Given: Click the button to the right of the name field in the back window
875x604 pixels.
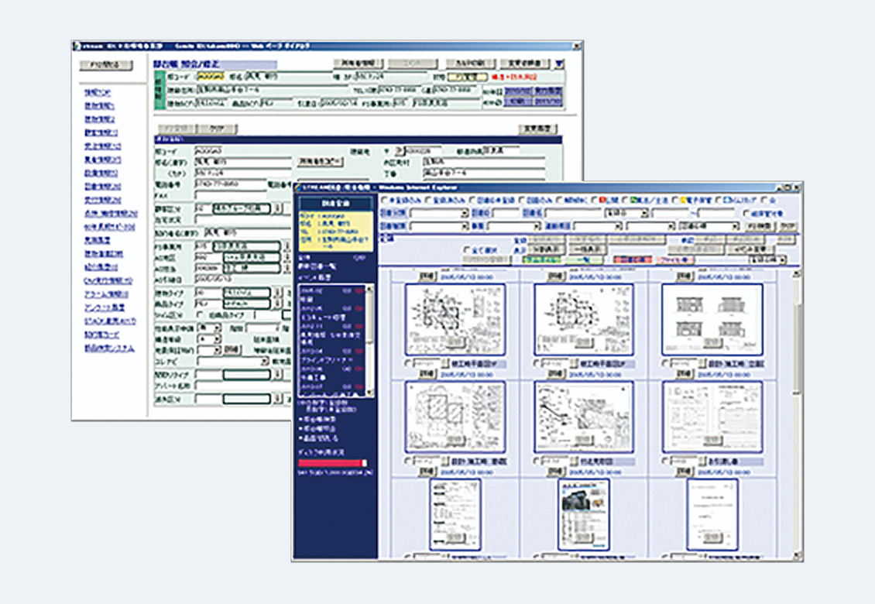Looking at the screenshot, I should click(x=321, y=161).
